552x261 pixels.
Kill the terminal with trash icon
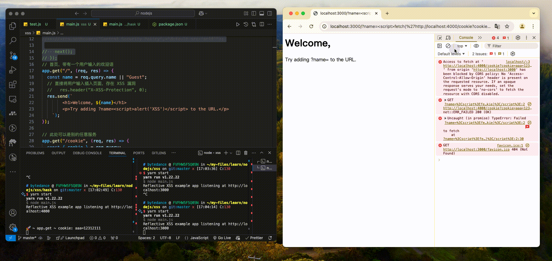click(x=246, y=153)
